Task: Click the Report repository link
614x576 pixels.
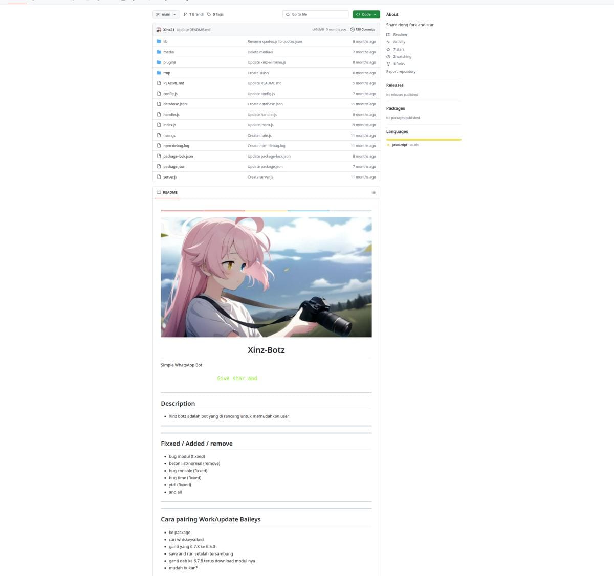Action: [x=401, y=71]
